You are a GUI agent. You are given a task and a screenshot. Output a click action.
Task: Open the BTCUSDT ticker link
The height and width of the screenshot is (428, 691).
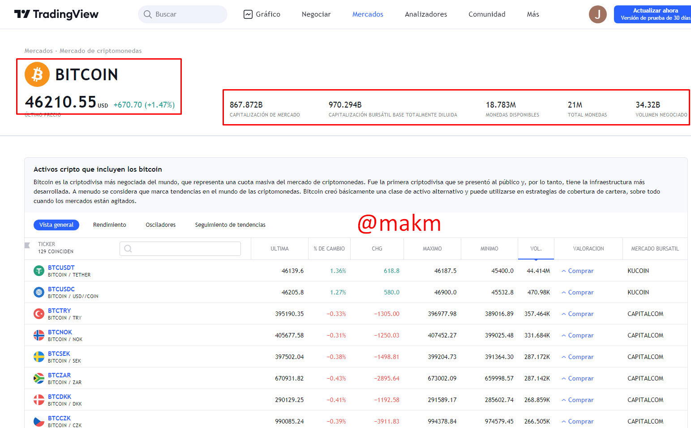61,268
